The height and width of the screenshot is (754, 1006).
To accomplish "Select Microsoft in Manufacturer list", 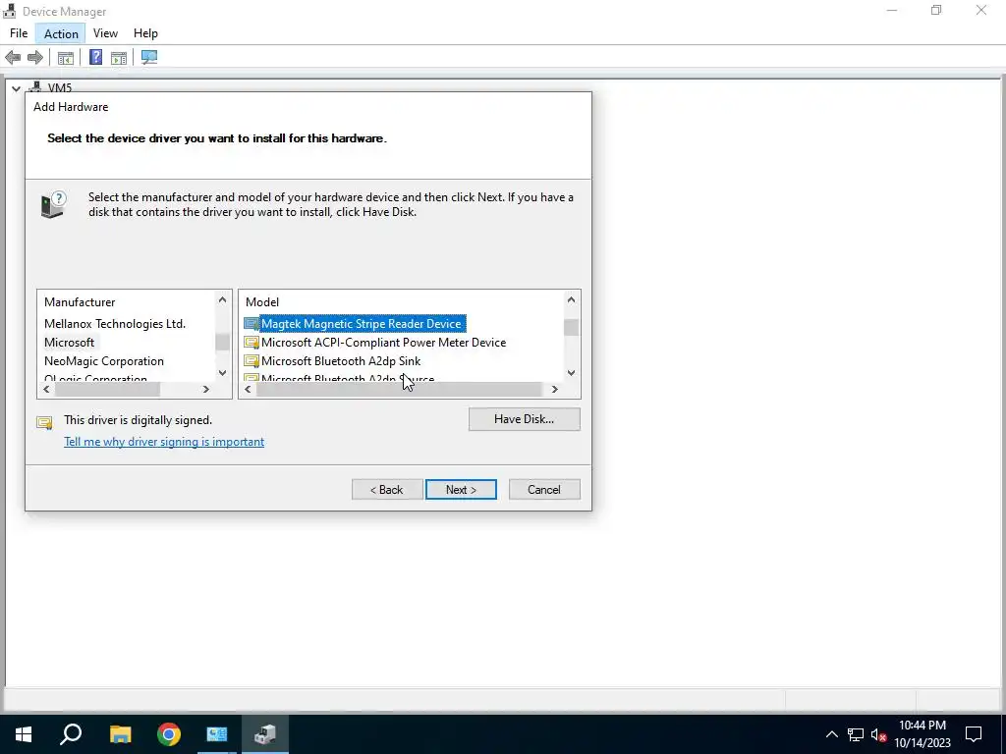I will pyautogui.click(x=70, y=343).
